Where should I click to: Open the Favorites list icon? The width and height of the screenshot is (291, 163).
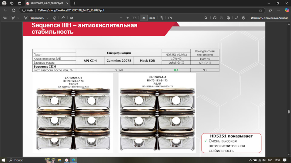[x=271, y=10]
